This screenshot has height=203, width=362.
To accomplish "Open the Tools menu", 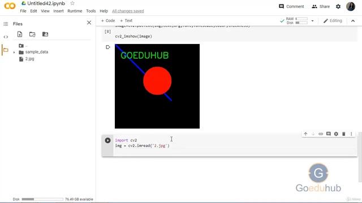I will 91,11.
